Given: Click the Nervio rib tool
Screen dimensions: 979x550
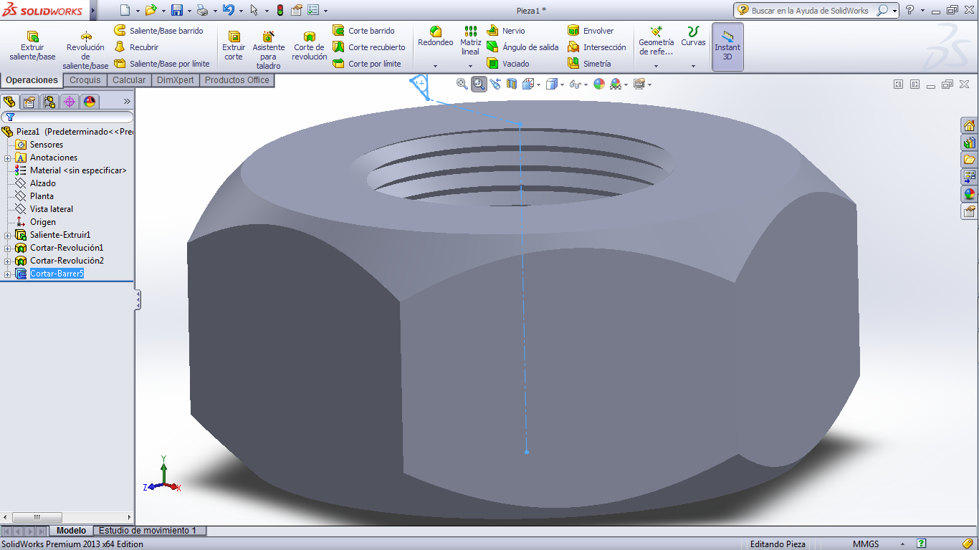Looking at the screenshot, I should (x=506, y=31).
